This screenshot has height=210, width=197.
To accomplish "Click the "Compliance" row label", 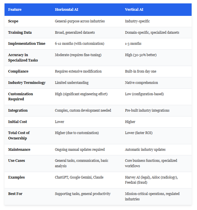I will point(18,71).
